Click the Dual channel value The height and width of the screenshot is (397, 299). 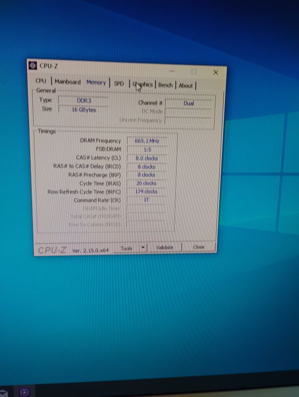coord(188,103)
